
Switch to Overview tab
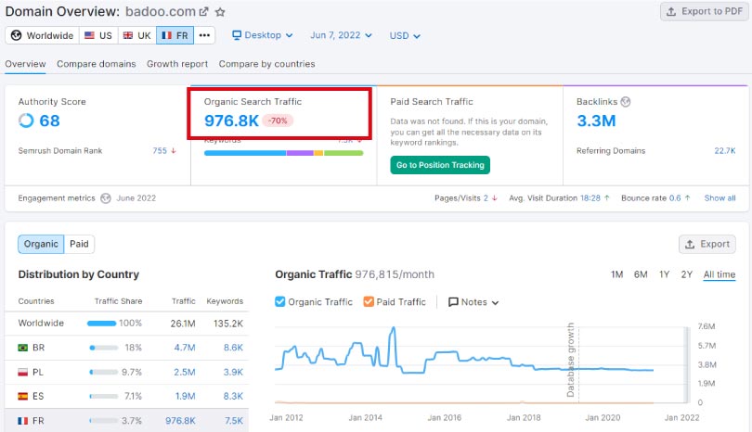(x=25, y=64)
